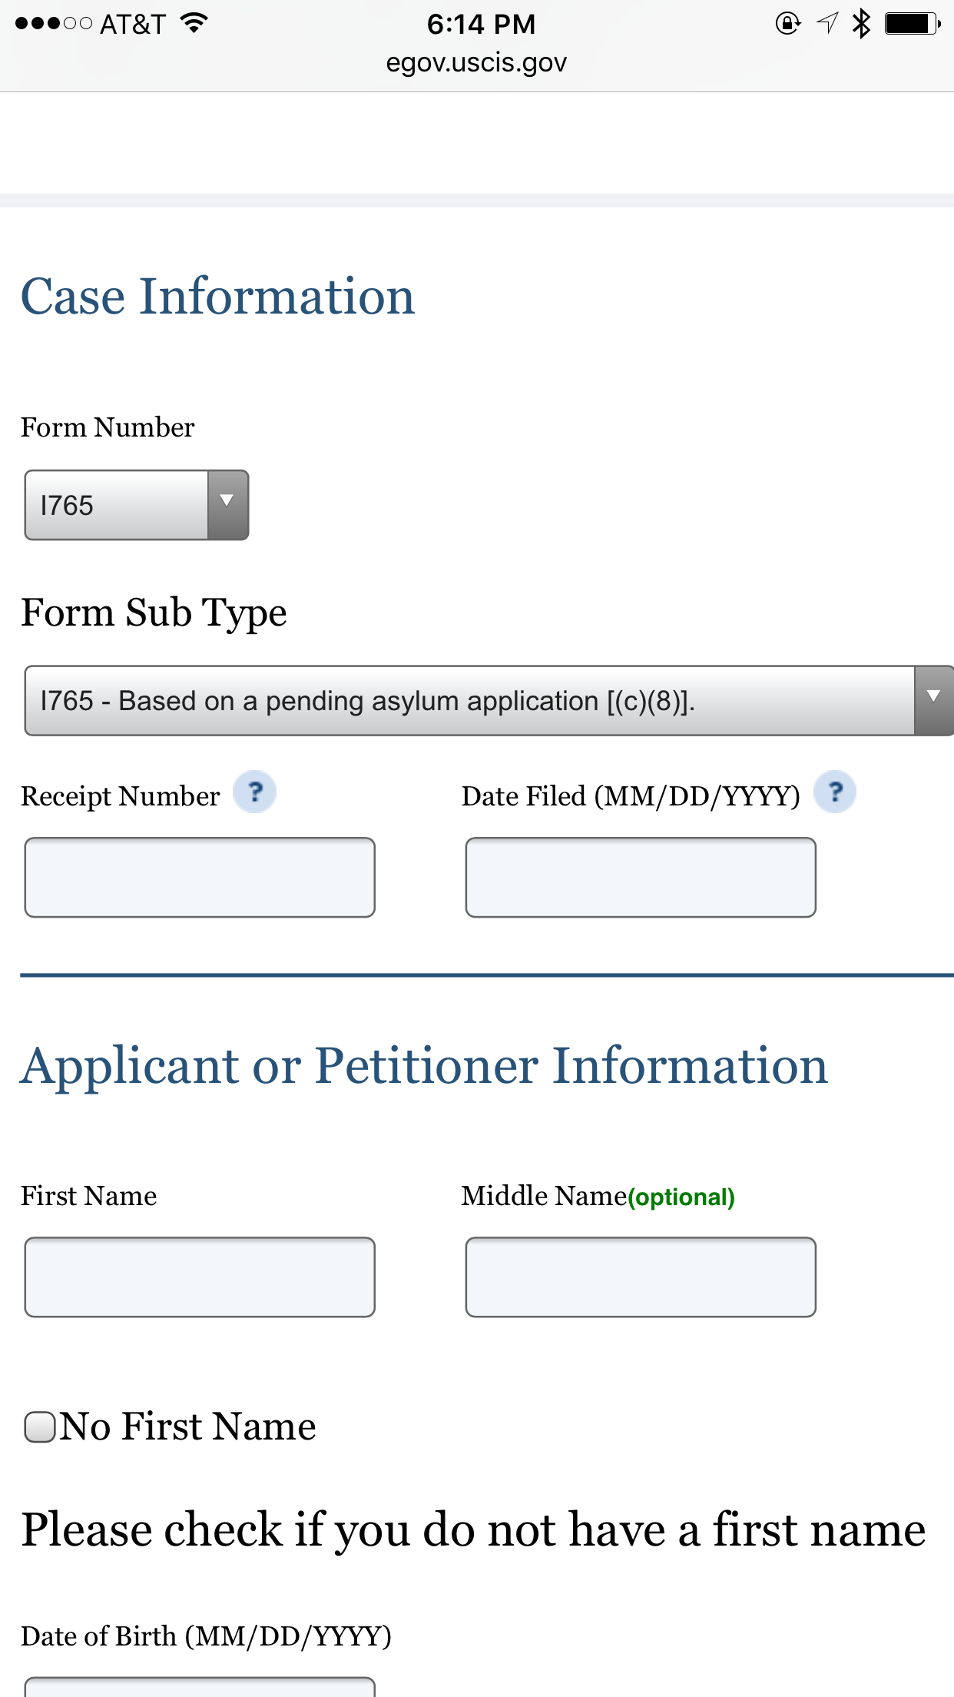The height and width of the screenshot is (1697, 954).
Task: Select the First Name text box
Action: coord(200,1277)
